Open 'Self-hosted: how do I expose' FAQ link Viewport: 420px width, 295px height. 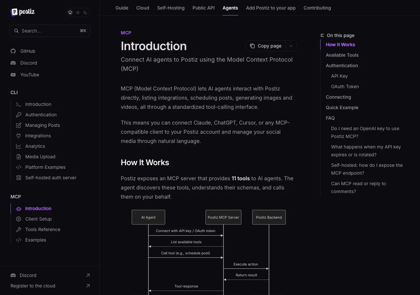coord(367,169)
